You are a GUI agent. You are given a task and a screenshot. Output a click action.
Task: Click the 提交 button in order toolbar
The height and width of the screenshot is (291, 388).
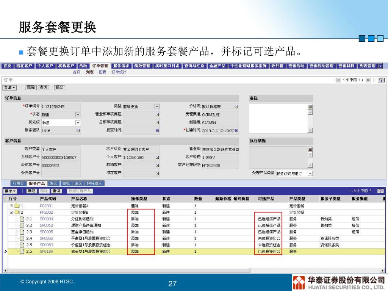(x=59, y=88)
